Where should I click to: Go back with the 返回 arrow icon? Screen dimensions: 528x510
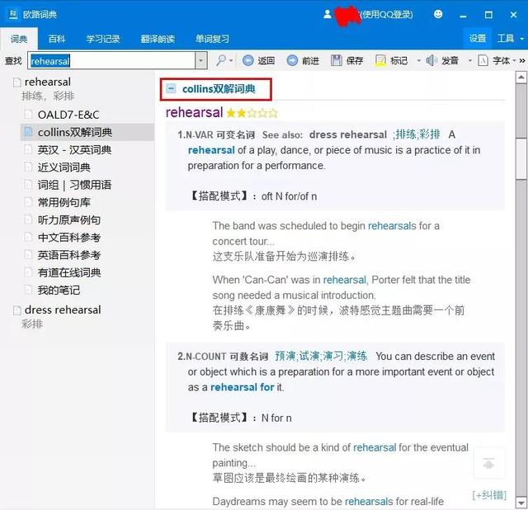248,60
